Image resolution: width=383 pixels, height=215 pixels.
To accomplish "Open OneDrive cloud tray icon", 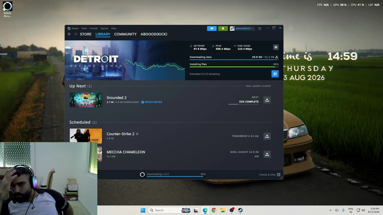I will point(337,210).
